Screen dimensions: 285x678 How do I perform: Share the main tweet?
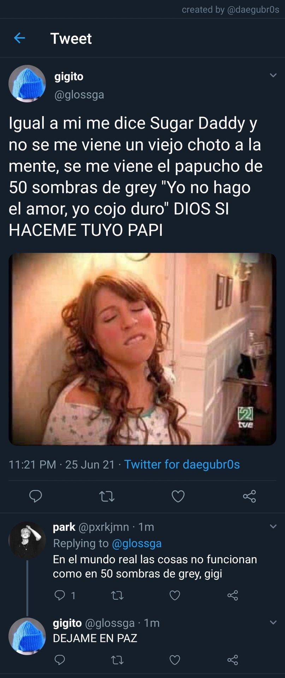point(249,496)
